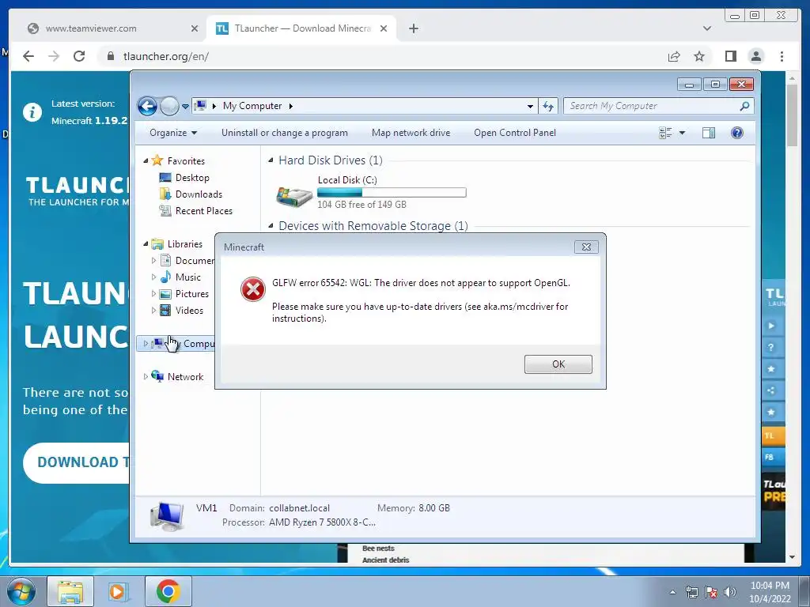Open the volume control in tray

click(x=730, y=592)
